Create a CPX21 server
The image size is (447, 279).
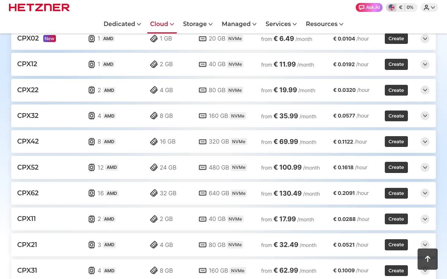396,245
